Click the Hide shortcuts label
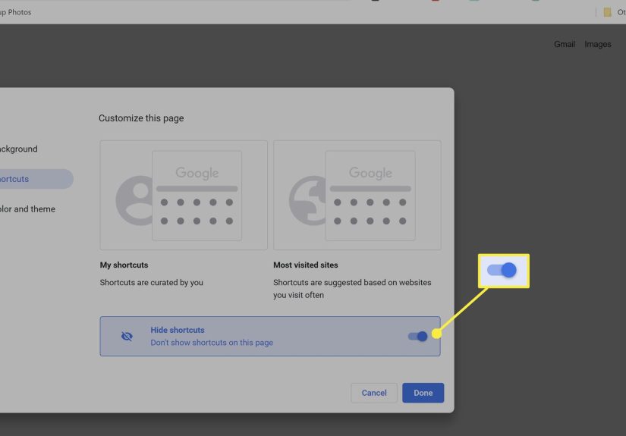 click(178, 330)
